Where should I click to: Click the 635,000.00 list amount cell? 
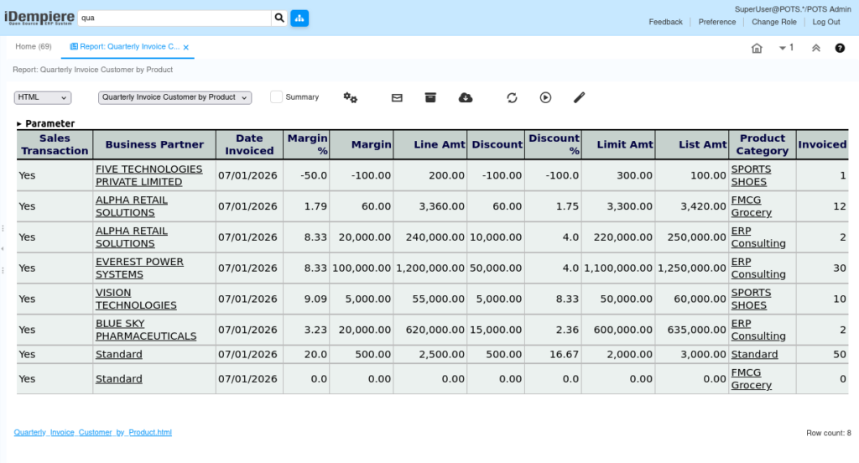click(x=692, y=330)
